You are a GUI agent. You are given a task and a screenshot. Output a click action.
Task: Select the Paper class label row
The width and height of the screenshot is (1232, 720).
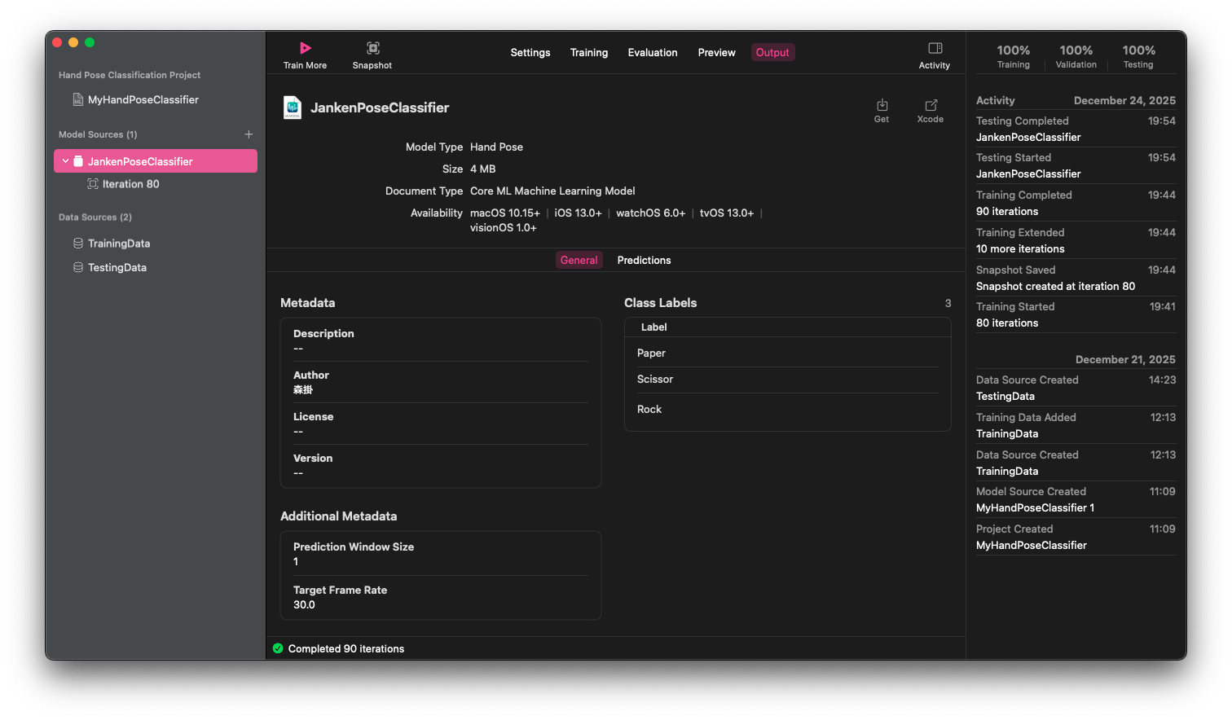(x=788, y=353)
